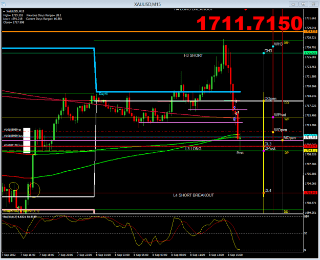This screenshot has height=260, width=320.
Task: Click the 'Current Days Range= 16.881' text
Action: 44,19
